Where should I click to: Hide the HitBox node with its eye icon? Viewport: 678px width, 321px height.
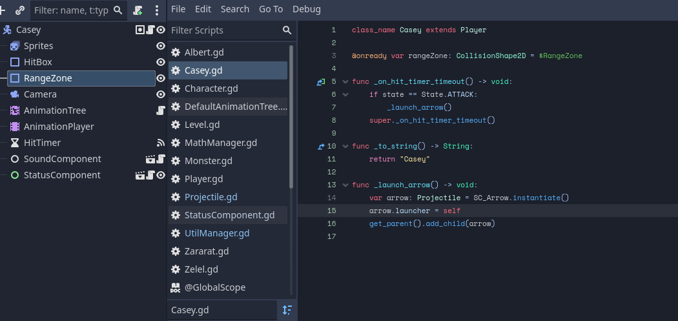coord(161,62)
